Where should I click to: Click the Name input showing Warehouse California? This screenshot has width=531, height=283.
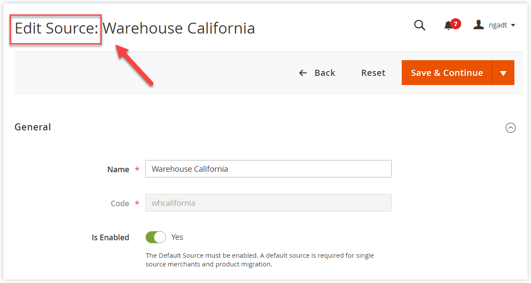(268, 169)
